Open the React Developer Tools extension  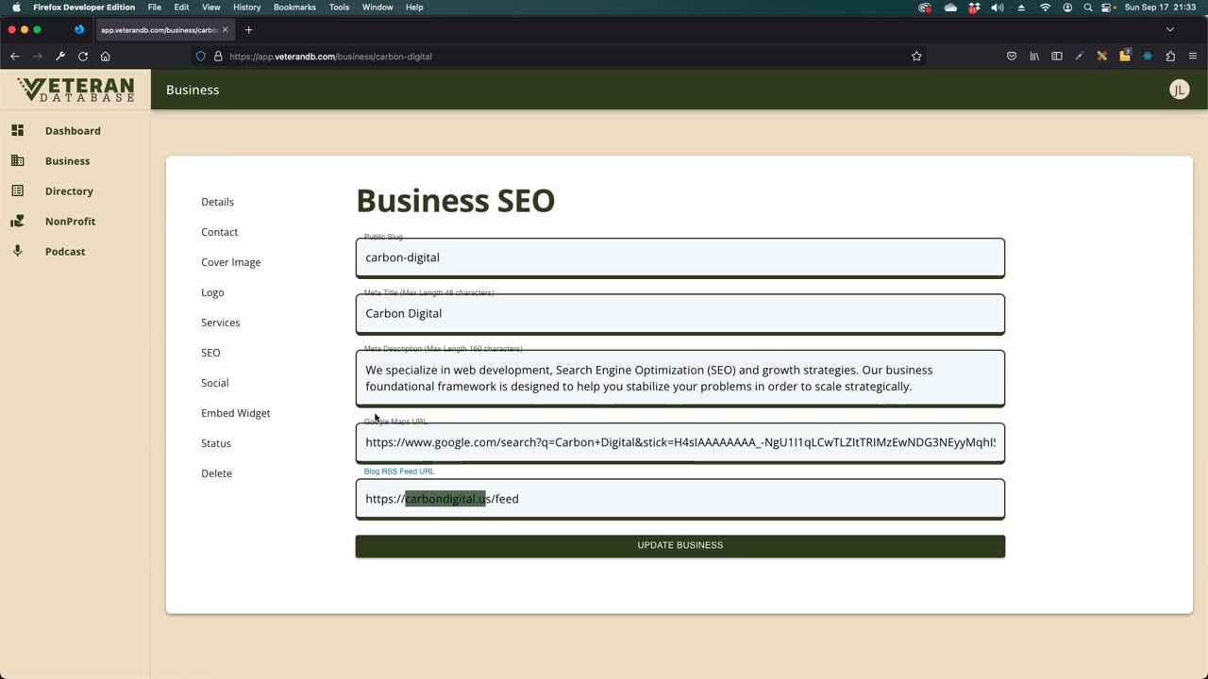tap(1148, 57)
